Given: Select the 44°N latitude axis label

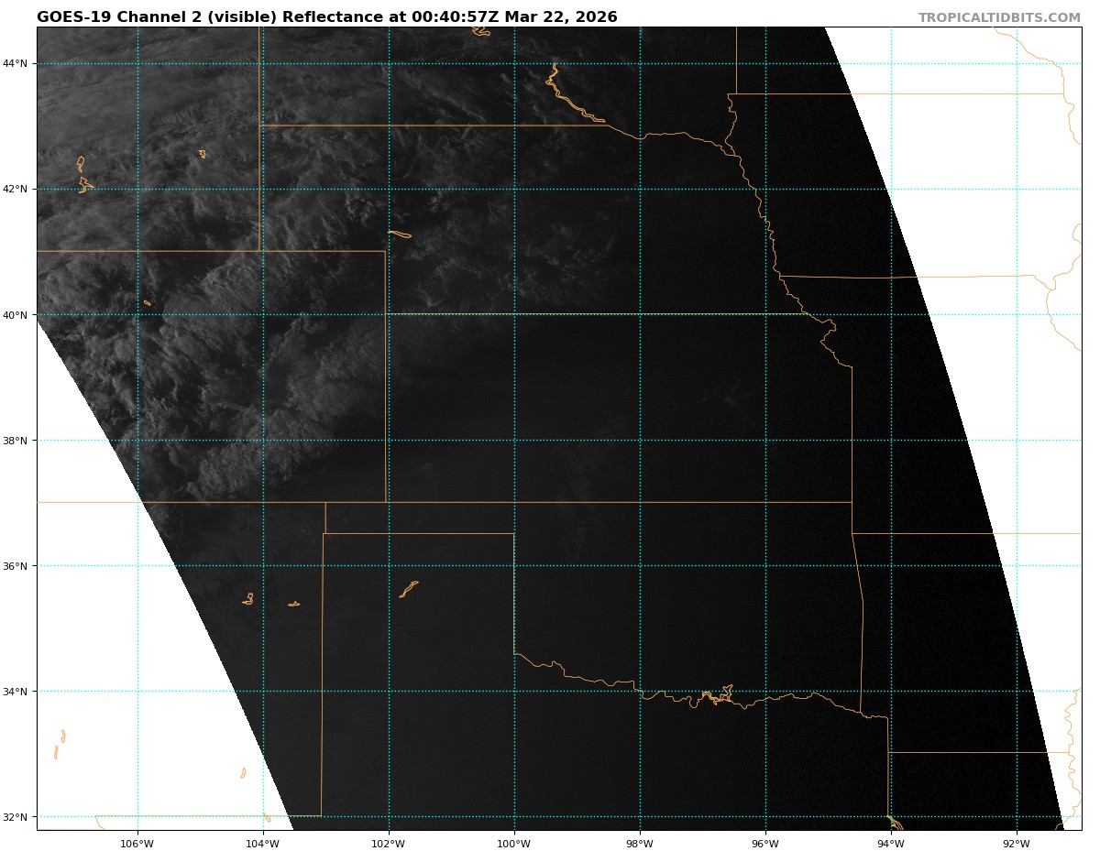Looking at the screenshot, I should (15, 63).
